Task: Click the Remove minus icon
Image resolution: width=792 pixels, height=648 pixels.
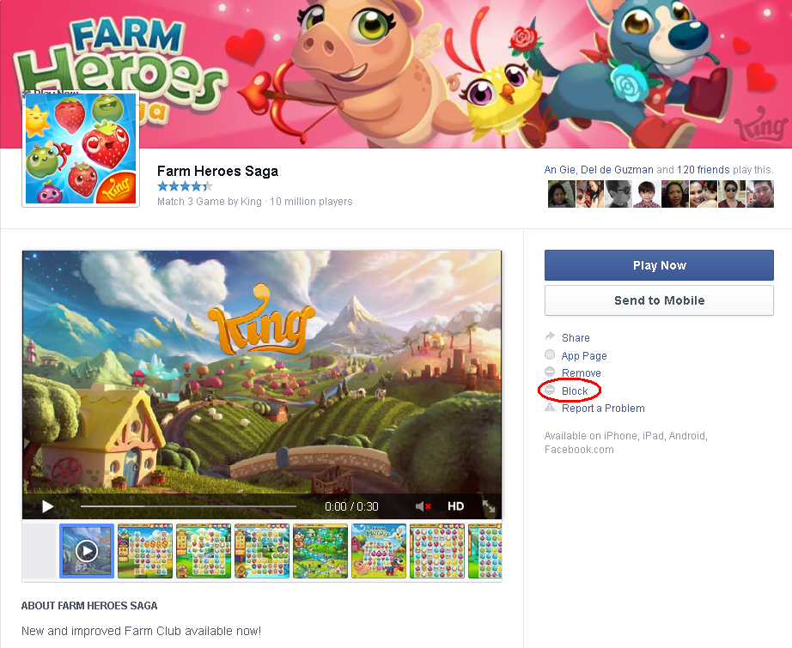Action: pyautogui.click(x=550, y=372)
